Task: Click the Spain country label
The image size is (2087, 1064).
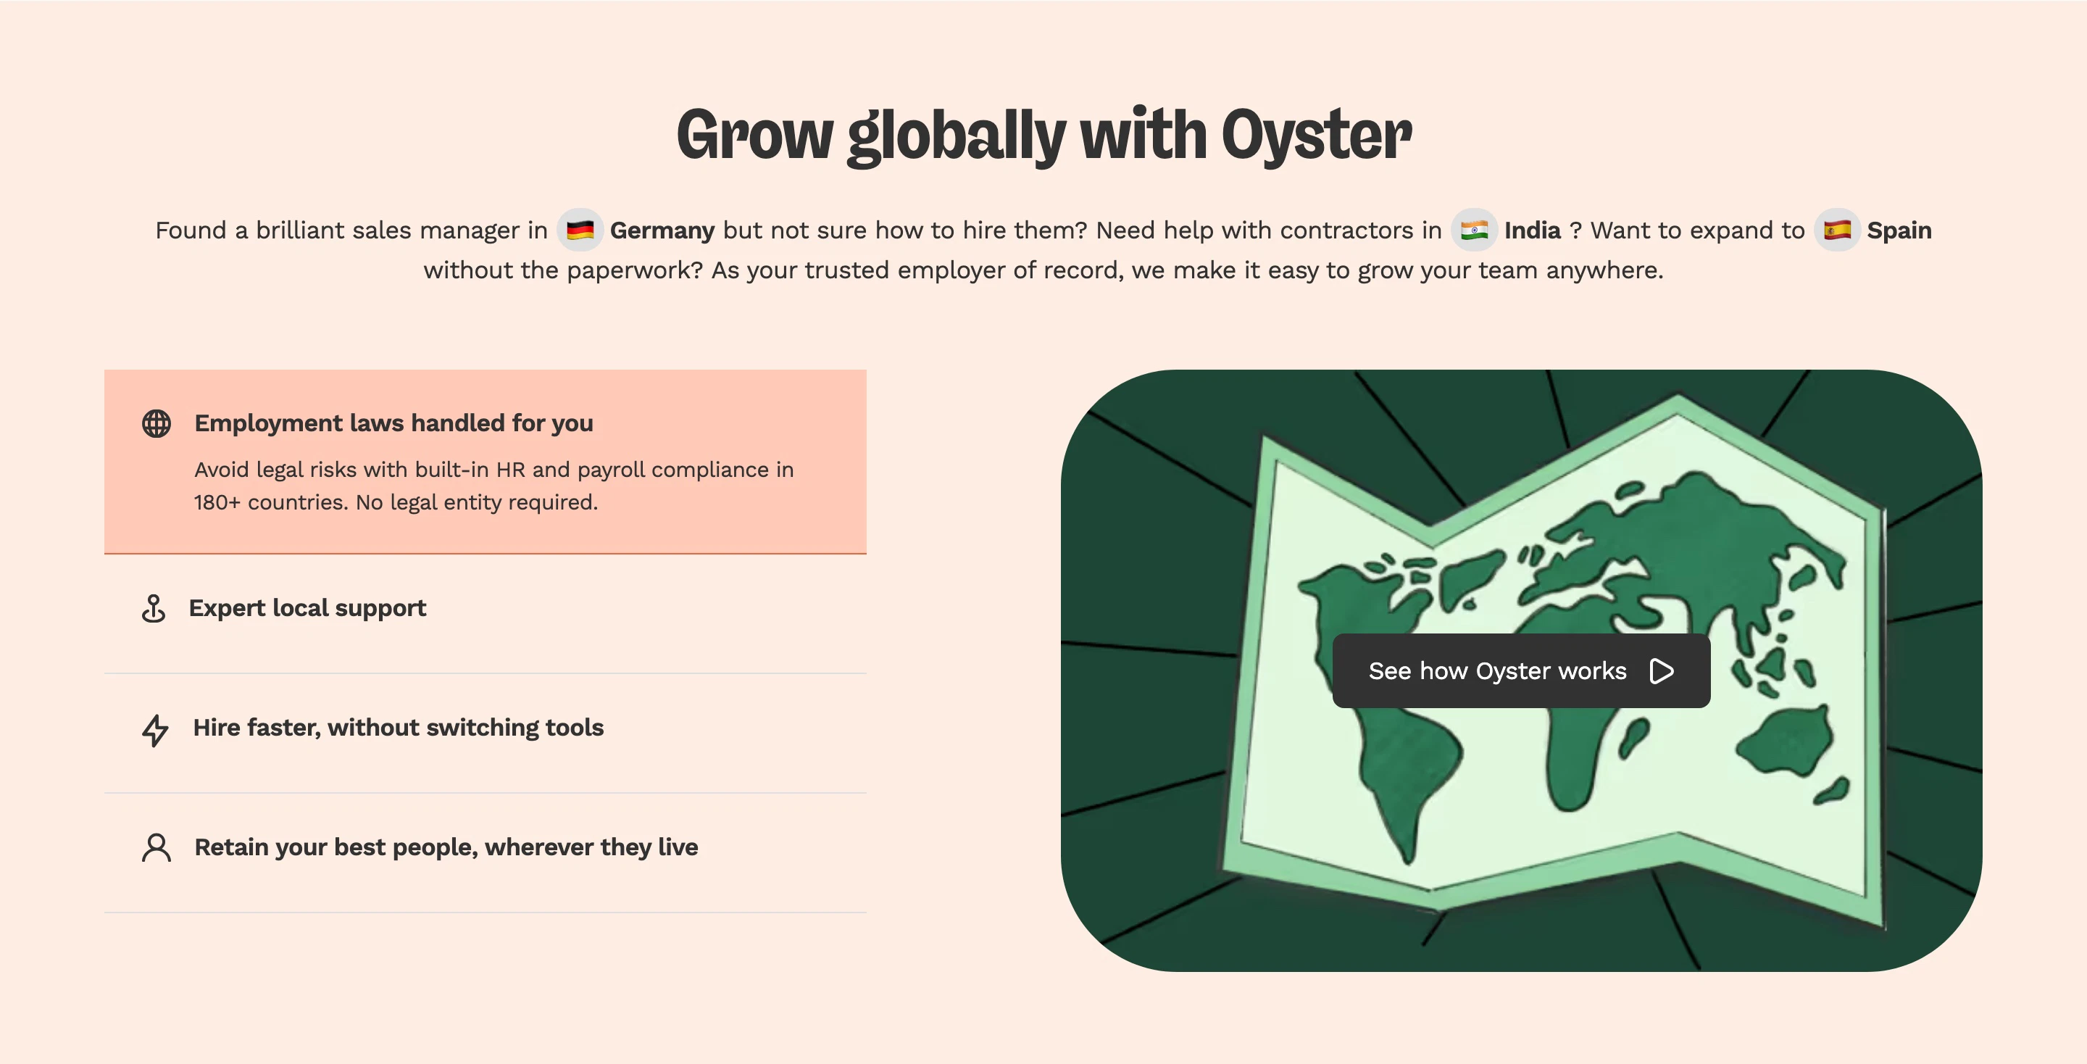Action: pyautogui.click(x=1899, y=231)
